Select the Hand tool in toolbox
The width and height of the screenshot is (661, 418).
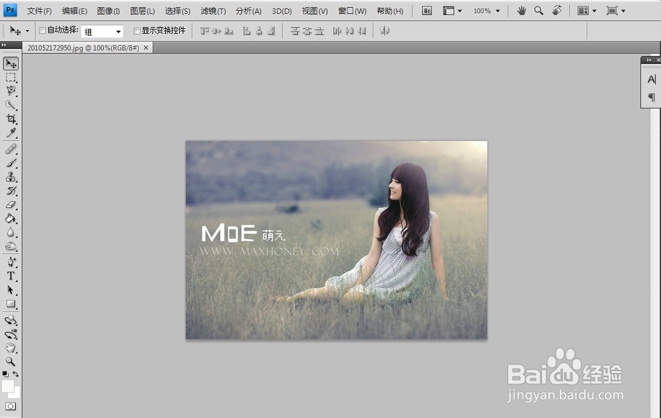tap(11, 348)
